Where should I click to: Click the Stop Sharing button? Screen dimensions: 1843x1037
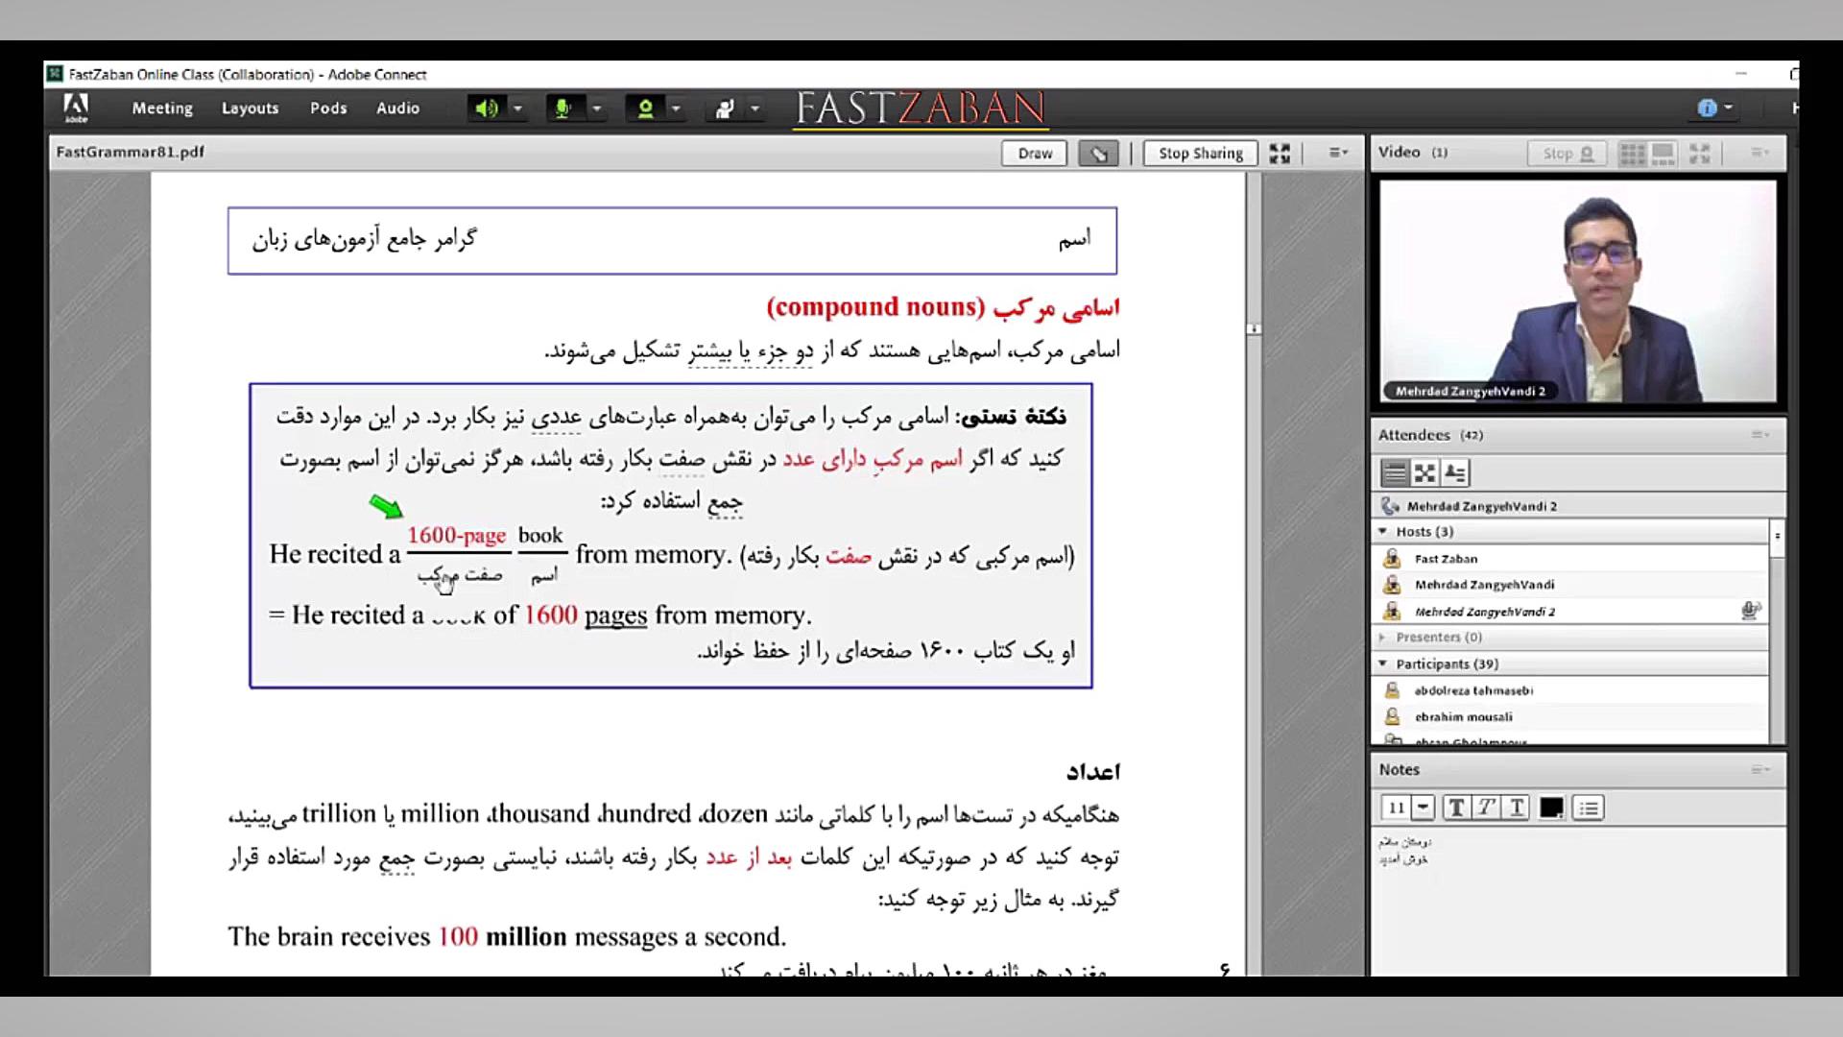click(1201, 154)
